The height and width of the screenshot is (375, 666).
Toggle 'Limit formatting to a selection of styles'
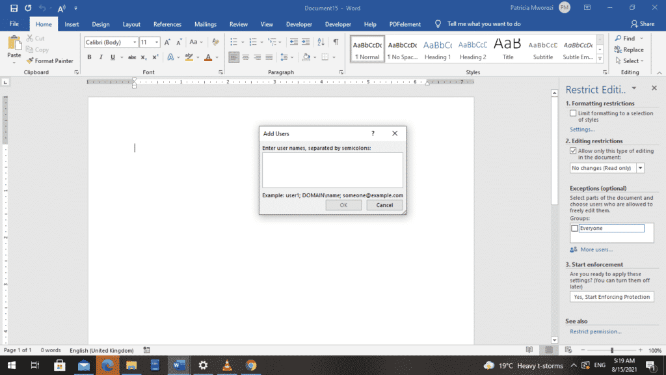pos(574,113)
